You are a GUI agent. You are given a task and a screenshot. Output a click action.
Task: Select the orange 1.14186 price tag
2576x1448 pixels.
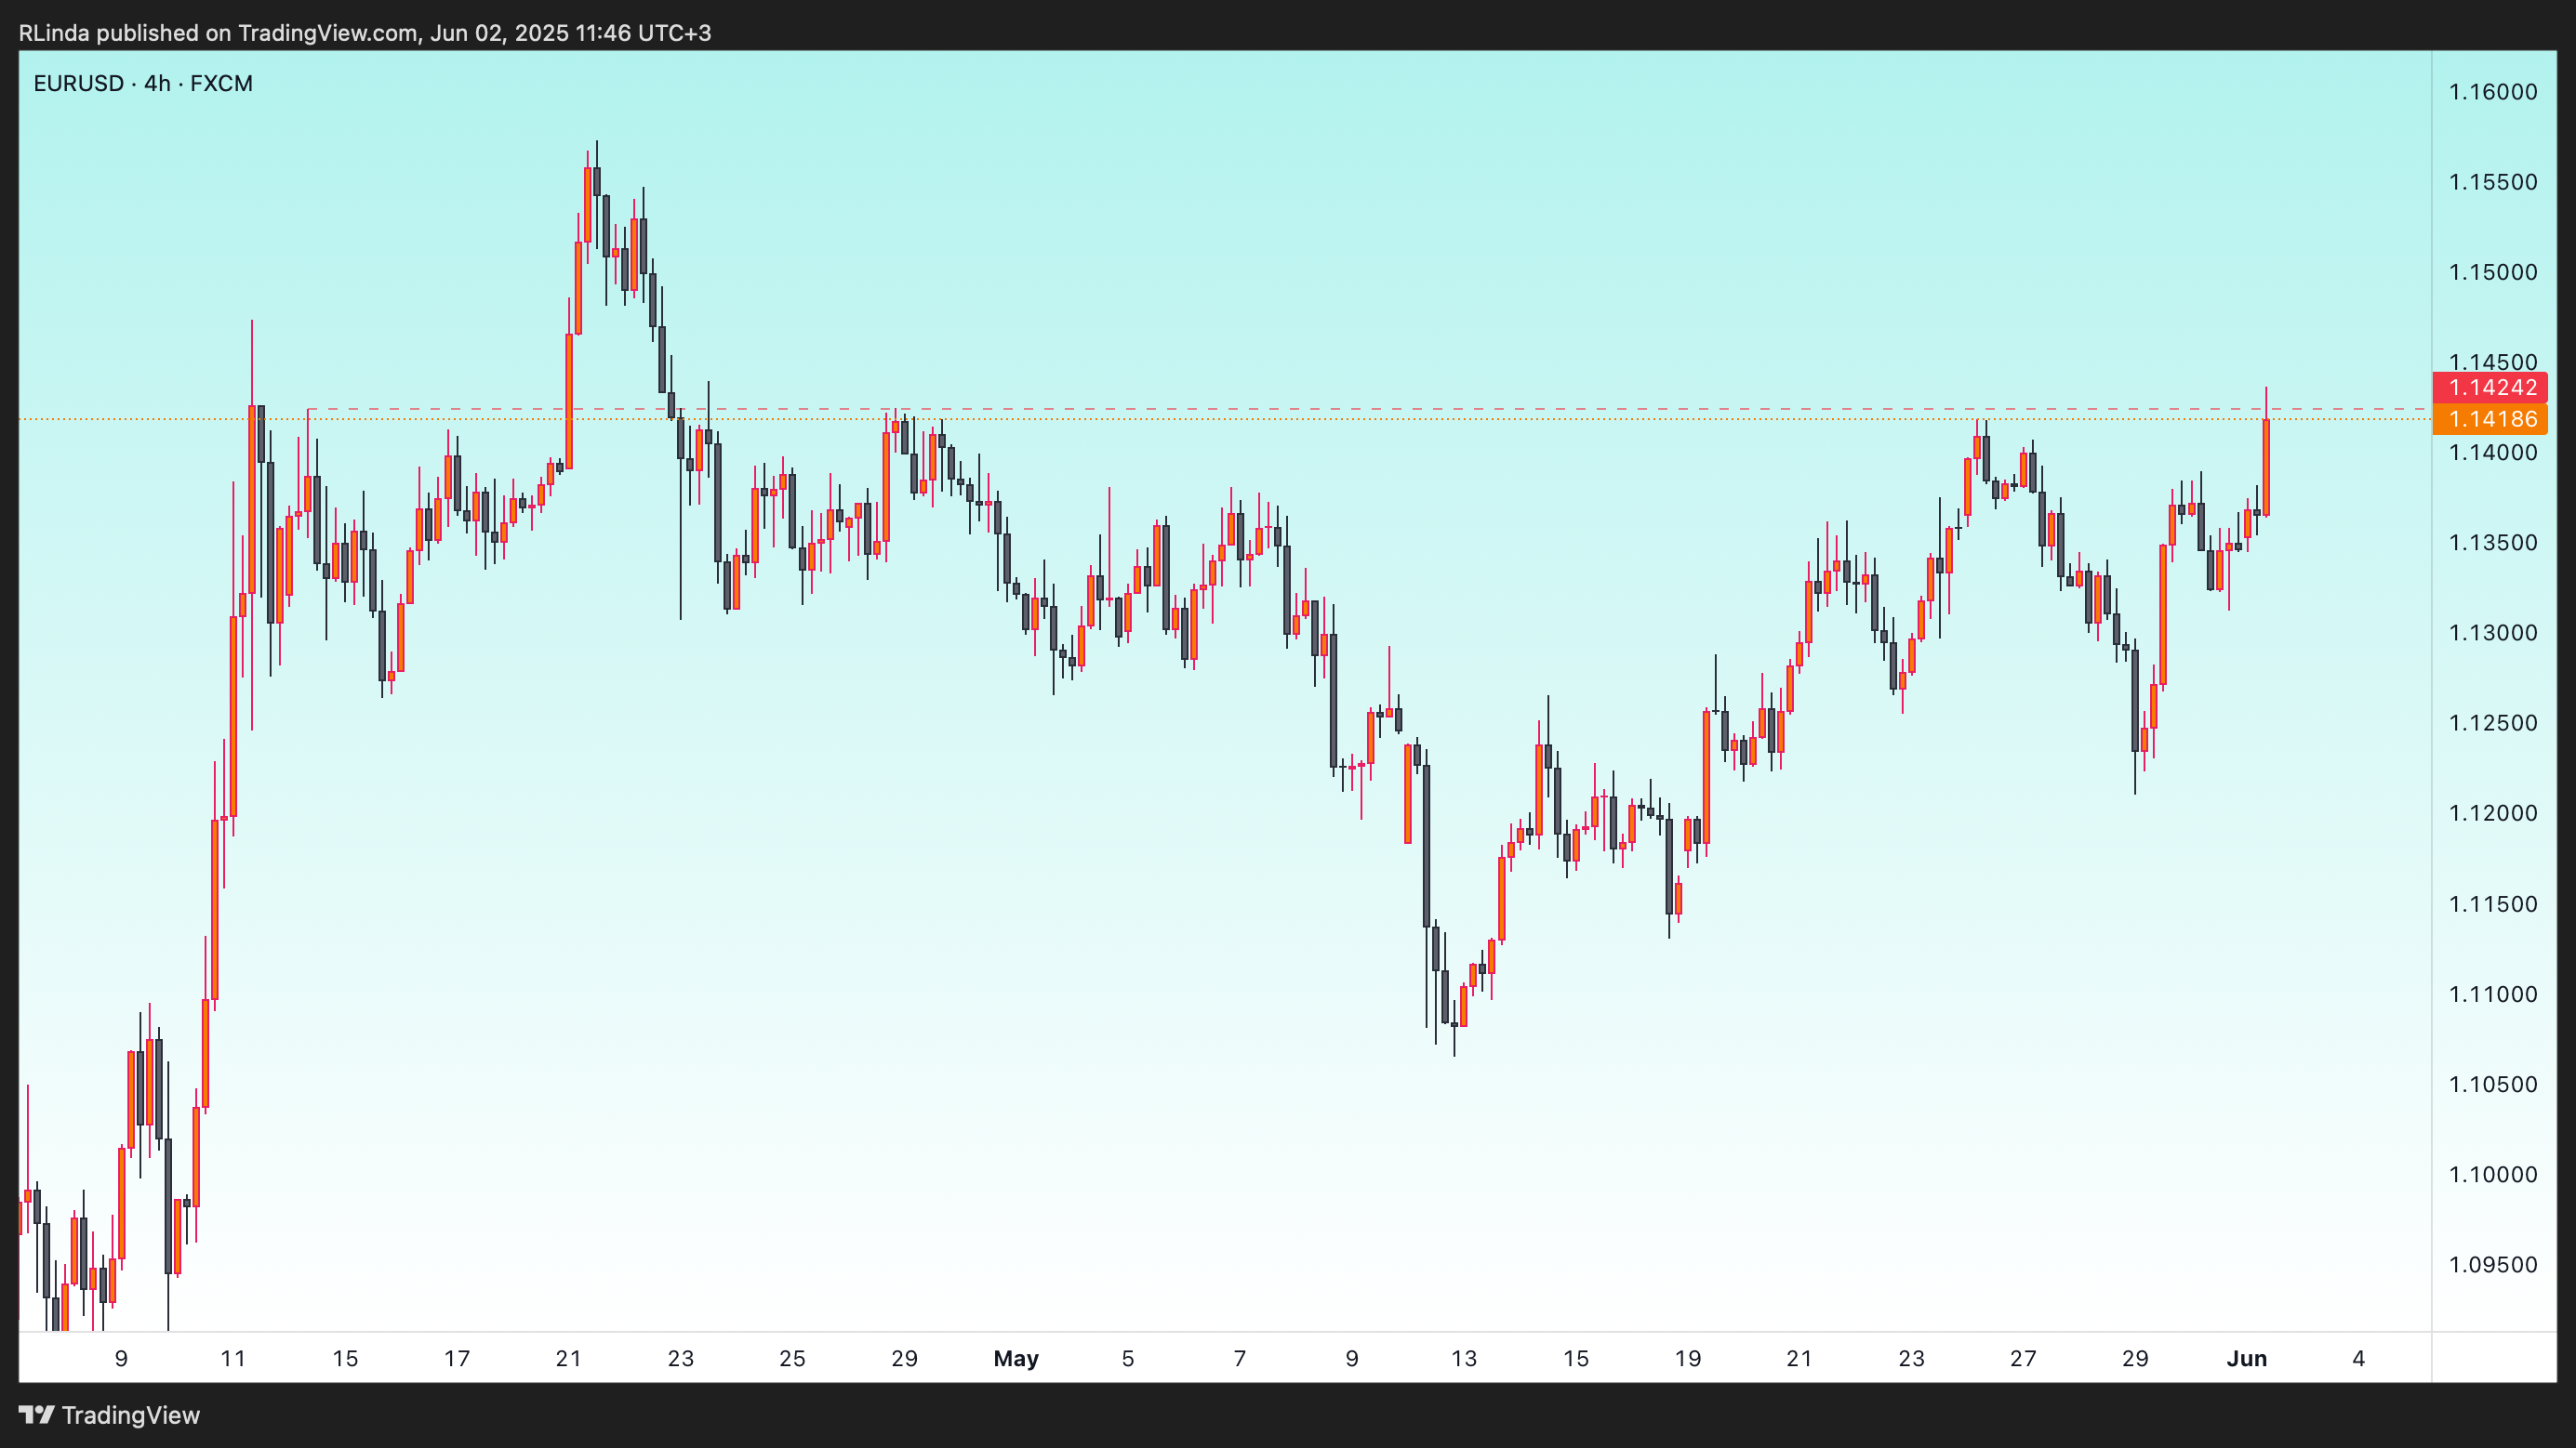(2489, 419)
